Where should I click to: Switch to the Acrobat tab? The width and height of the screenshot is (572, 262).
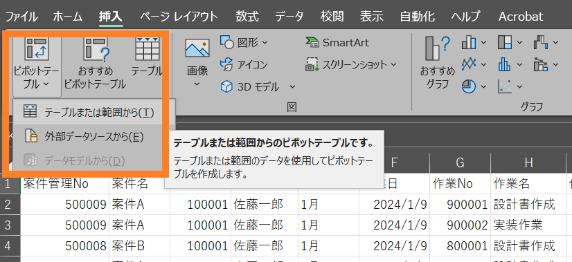click(521, 17)
